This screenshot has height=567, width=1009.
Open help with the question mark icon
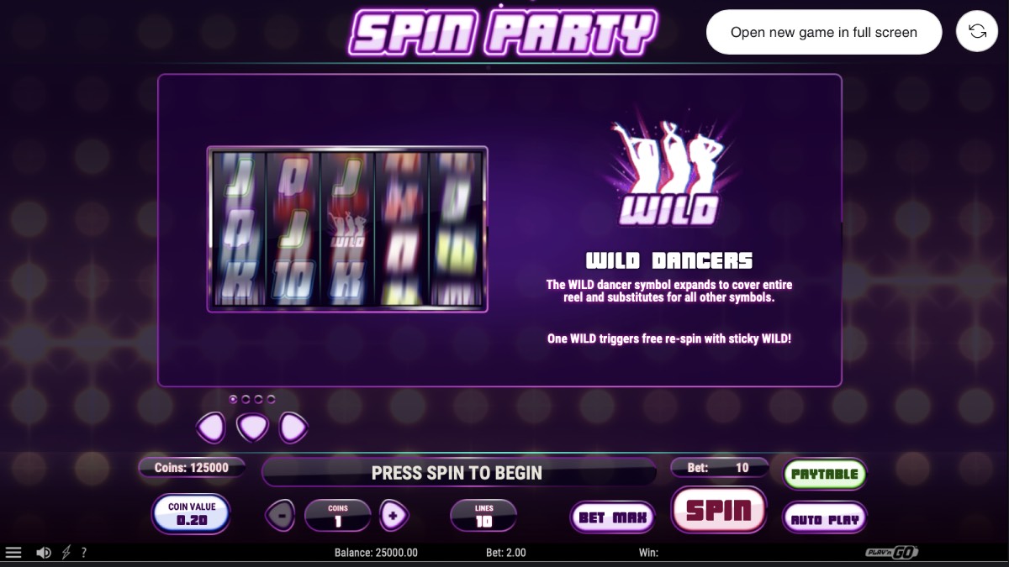pyautogui.click(x=84, y=553)
